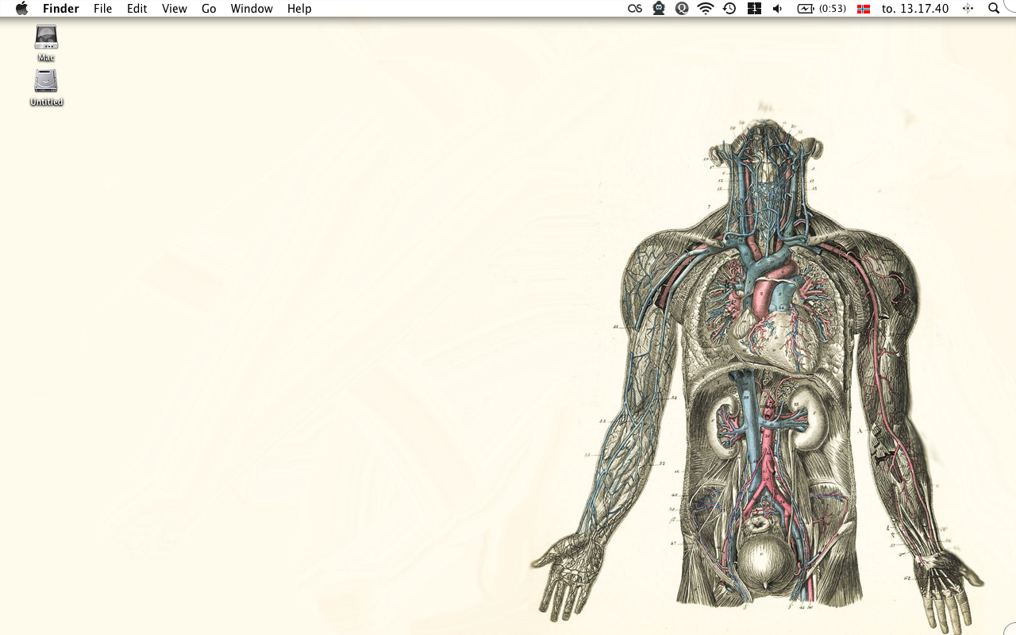Open the Time Machine menu
This screenshot has height=635, width=1016.
(729, 9)
